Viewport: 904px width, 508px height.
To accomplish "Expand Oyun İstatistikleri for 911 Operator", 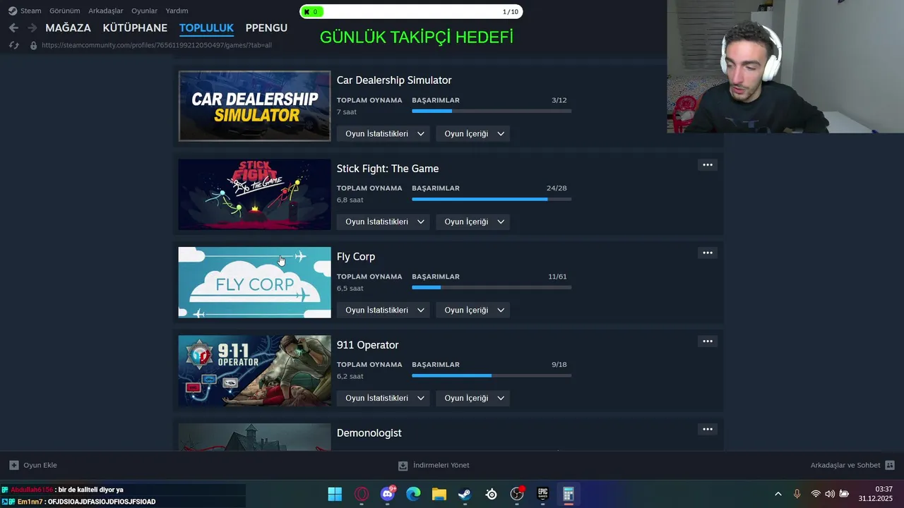I will pos(385,398).
